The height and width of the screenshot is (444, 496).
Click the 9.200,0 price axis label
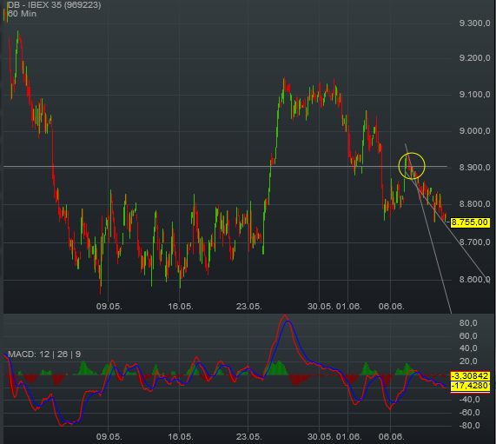click(474, 58)
